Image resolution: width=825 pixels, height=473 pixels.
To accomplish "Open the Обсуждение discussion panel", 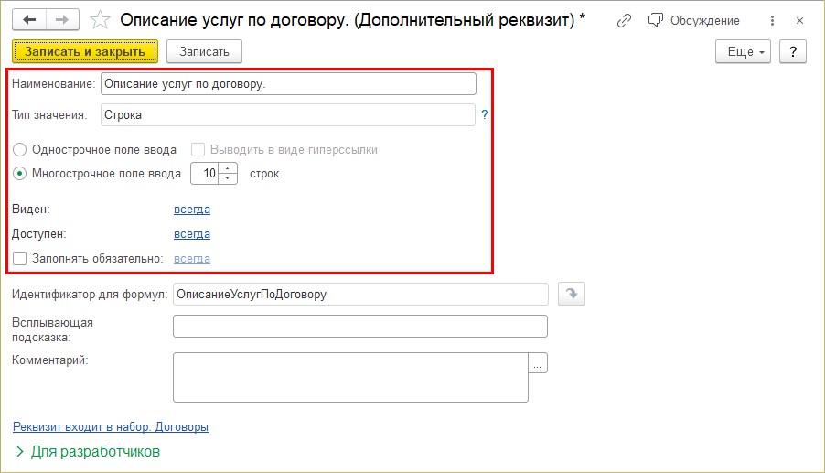I will (x=694, y=20).
